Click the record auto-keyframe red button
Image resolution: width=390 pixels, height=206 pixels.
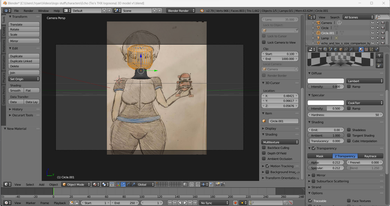pos(235,203)
